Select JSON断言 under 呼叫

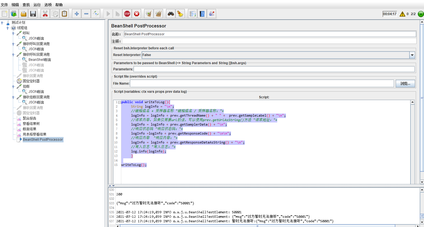pyautogui.click(x=36, y=38)
